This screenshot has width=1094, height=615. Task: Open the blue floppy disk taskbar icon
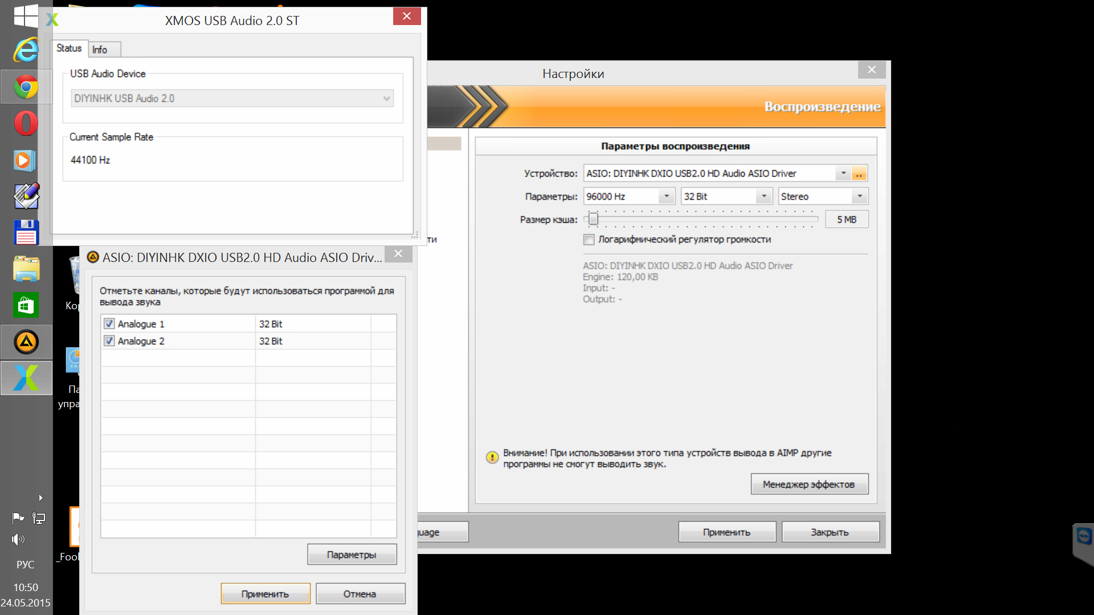[x=26, y=232]
